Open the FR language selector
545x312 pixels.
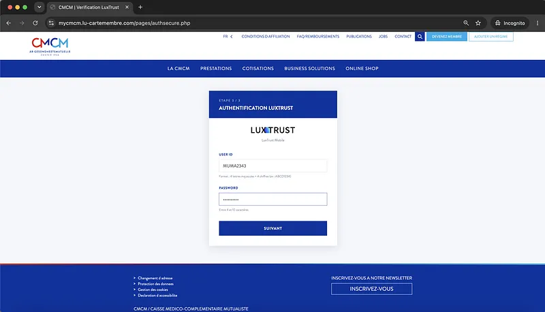pos(228,37)
